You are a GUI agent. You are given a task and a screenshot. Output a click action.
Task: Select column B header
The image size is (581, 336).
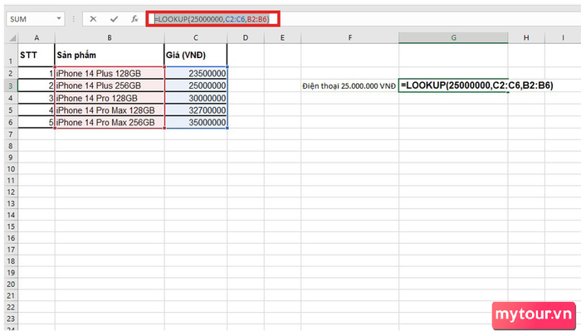click(x=110, y=38)
